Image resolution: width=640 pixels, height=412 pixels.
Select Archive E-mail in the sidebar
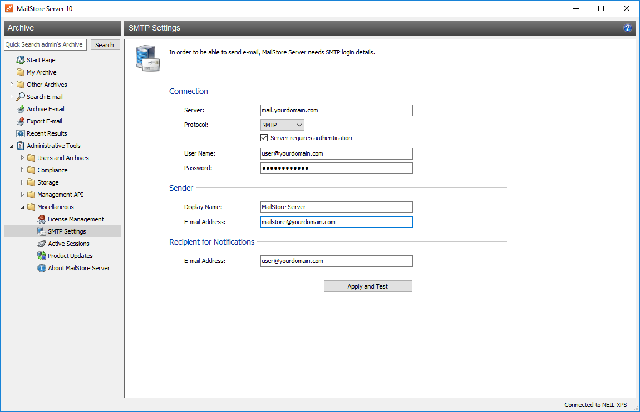(x=46, y=109)
